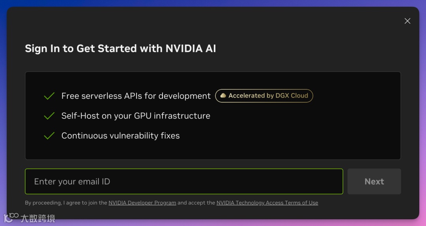The height and width of the screenshot is (226, 426).
Task: Focus the Enter your email ID field
Action: 184,181
